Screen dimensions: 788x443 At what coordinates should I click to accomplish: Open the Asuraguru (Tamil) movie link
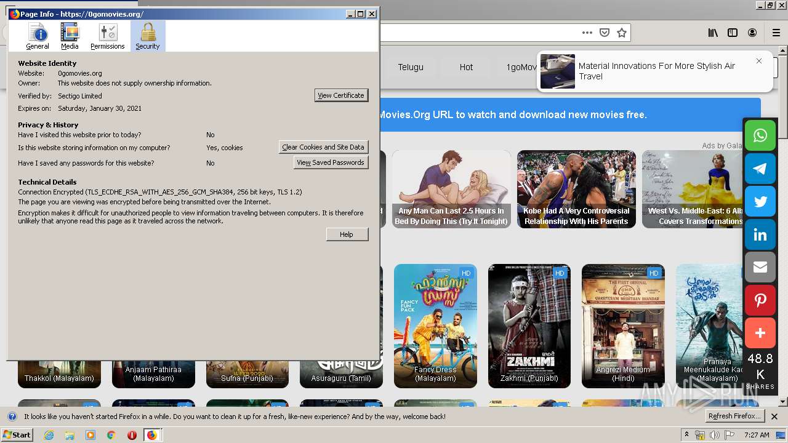341,378
